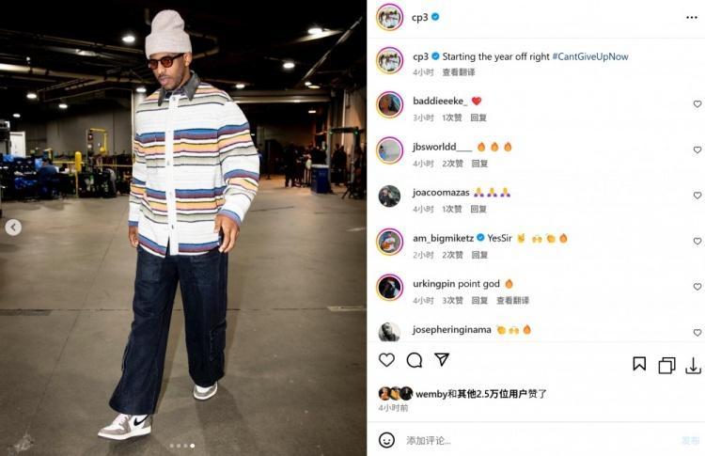Like jbsworldd___'s comment heart

(x=697, y=149)
